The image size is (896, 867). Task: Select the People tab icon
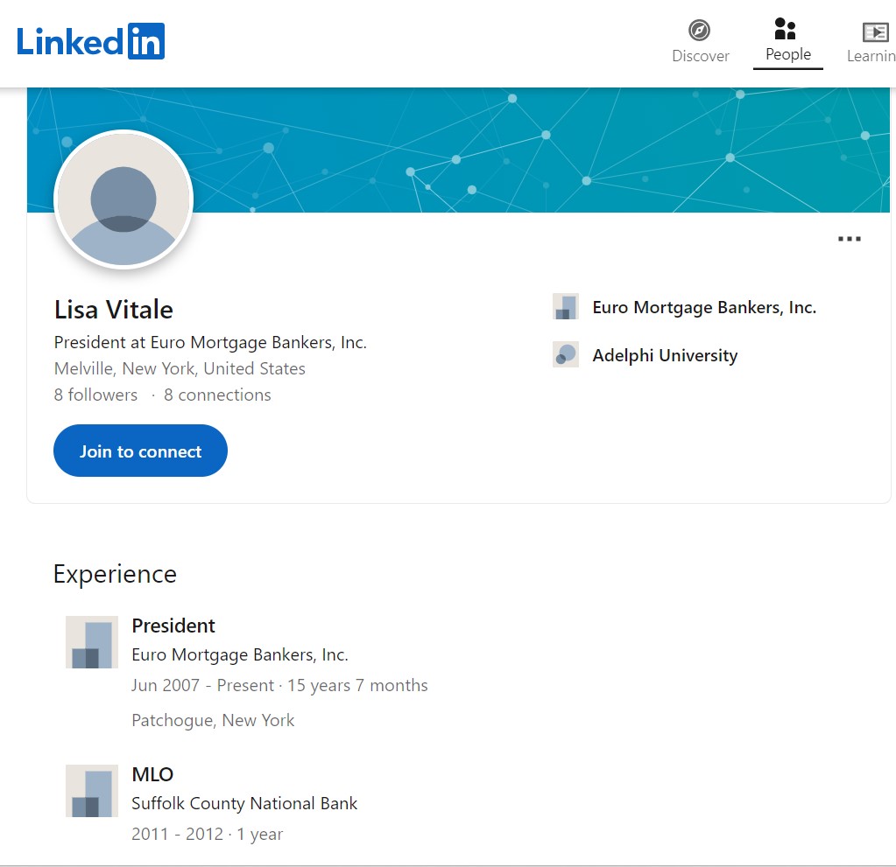point(785,29)
